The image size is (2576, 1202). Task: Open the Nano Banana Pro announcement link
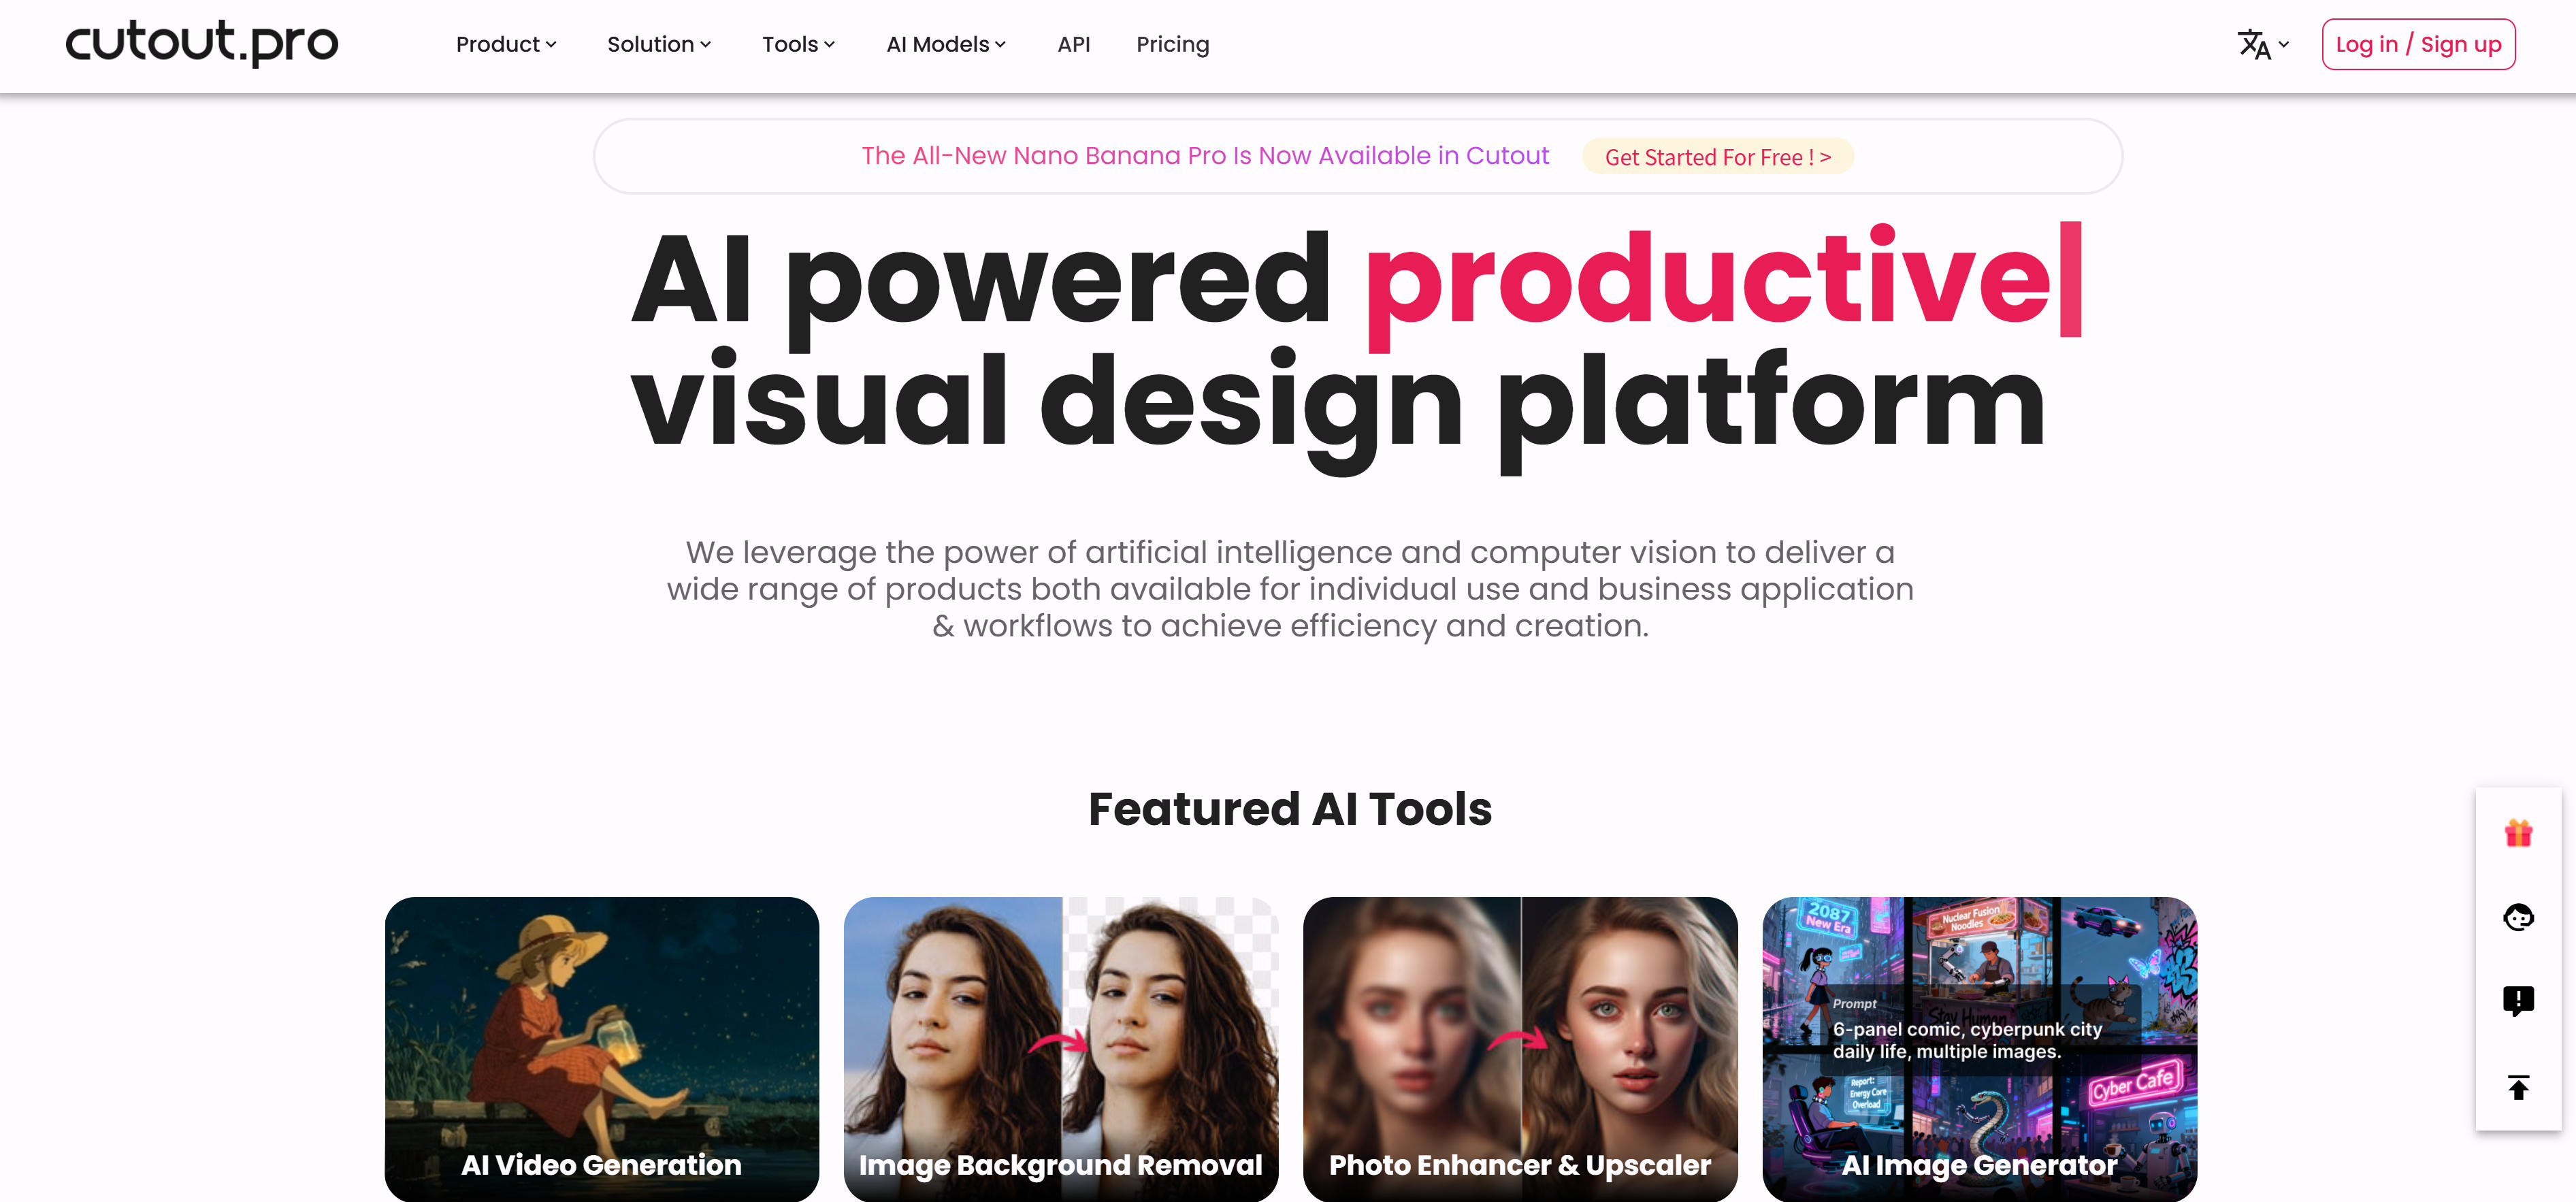point(1204,156)
